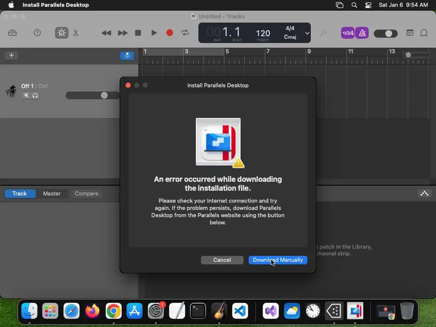Open Finder from the Dock

click(29, 311)
